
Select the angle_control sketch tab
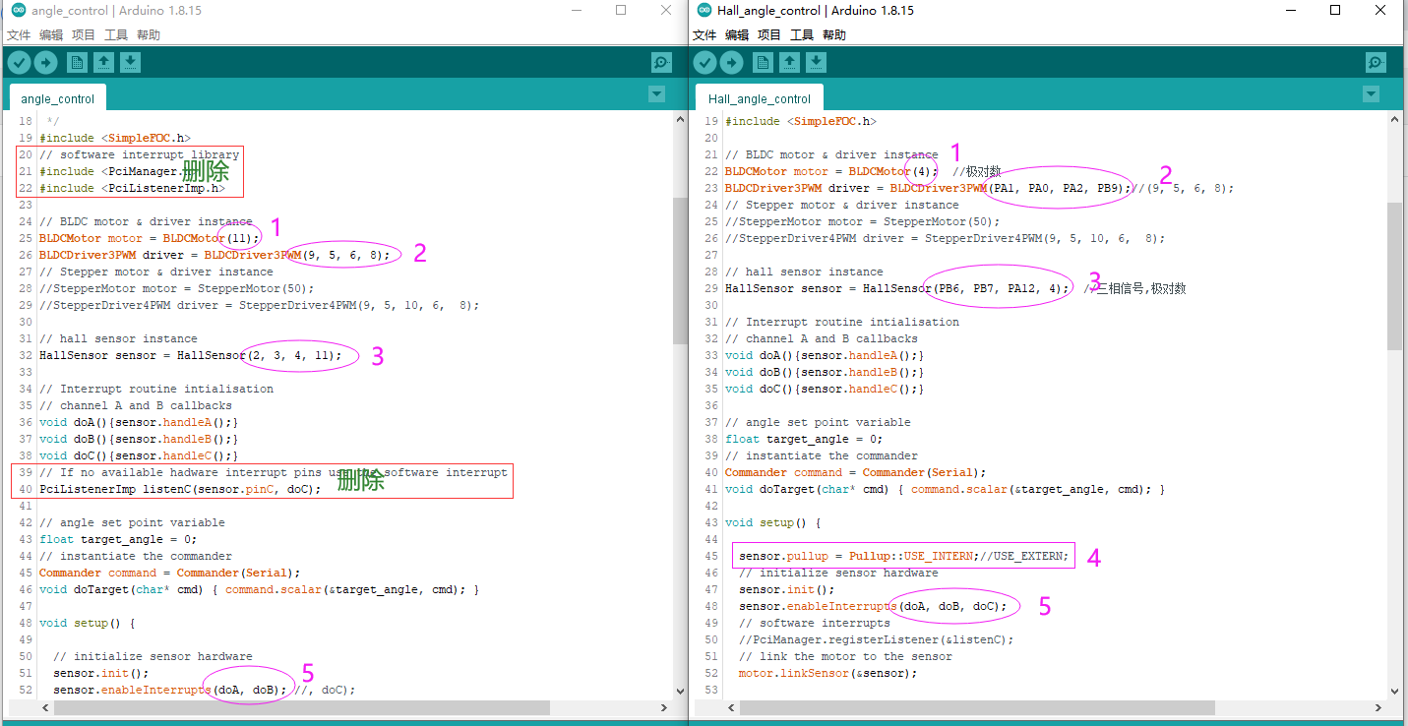[x=57, y=97]
